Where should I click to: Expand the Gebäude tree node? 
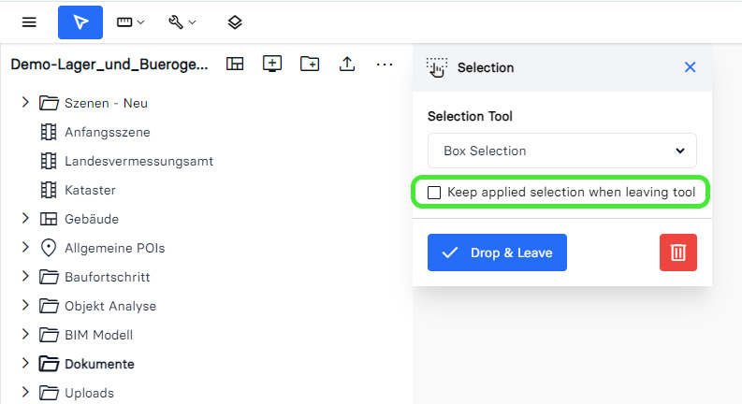coord(25,219)
